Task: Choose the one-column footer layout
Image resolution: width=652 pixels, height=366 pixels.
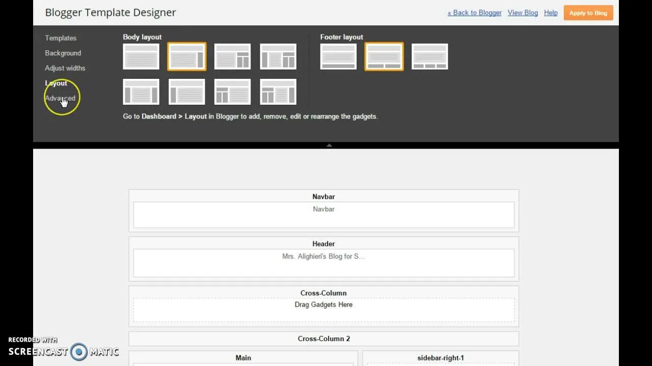Action: click(x=338, y=56)
